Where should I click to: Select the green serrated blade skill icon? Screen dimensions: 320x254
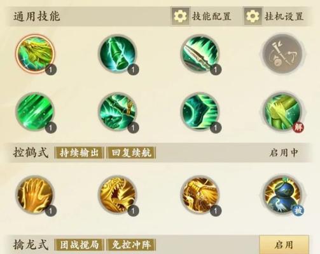coord(200,53)
